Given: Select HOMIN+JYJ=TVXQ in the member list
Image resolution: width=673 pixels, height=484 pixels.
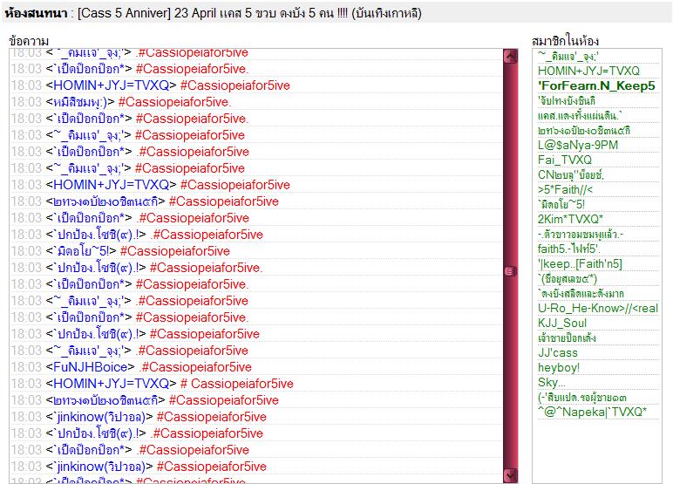Looking at the screenshot, I should coord(588,71).
